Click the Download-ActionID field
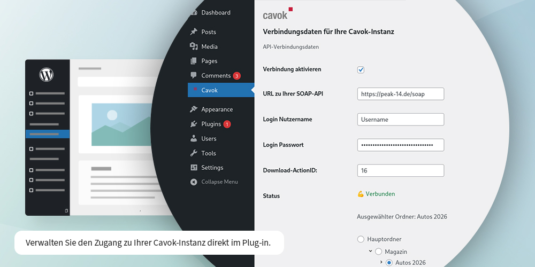Image resolution: width=535 pixels, height=267 pixels. [401, 171]
